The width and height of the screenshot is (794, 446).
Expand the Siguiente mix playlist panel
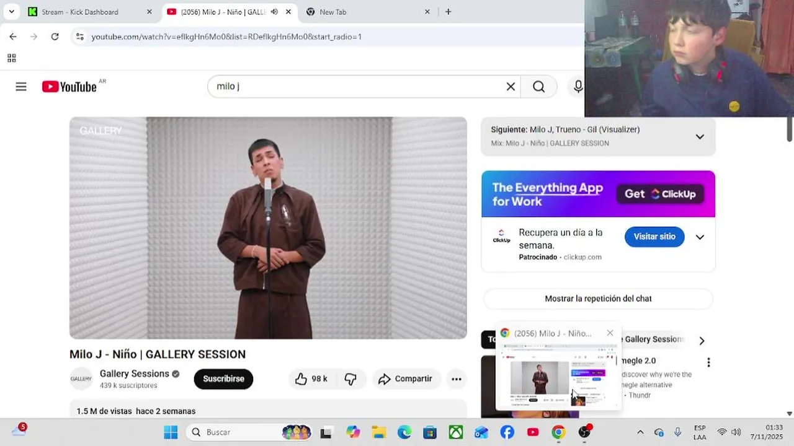[x=700, y=136]
